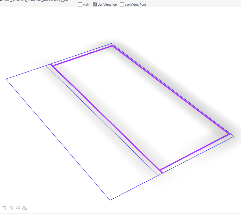Click the polygon selection icon in bottom-left

tap(4, 208)
